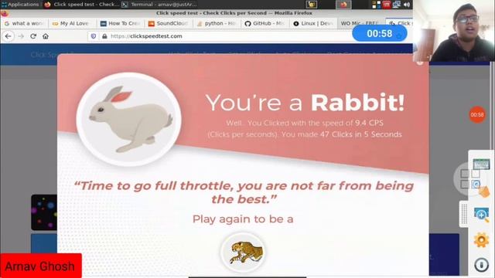Image resolution: width=495 pixels, height=278 pixels.
Task: Click the webcam video thumbnail
Action: 454,31
